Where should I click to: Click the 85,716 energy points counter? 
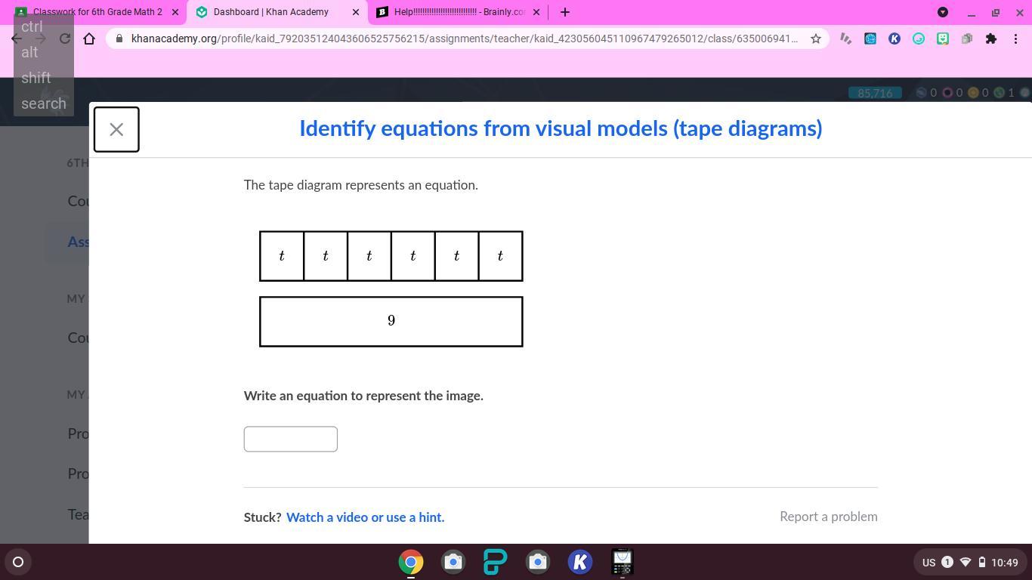pos(875,93)
